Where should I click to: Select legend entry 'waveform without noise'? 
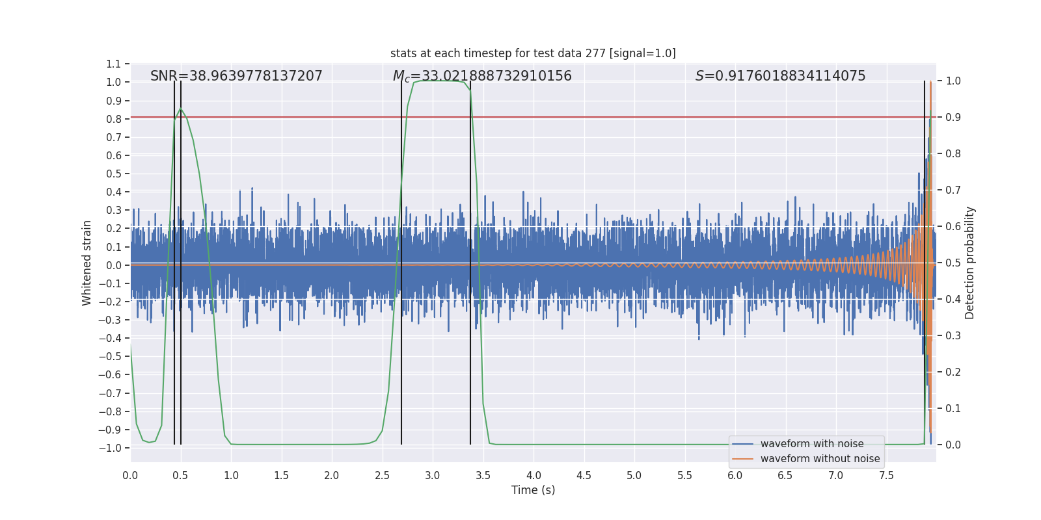820,459
